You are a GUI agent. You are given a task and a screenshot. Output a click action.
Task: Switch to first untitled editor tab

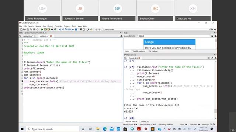[x=29, y=36]
